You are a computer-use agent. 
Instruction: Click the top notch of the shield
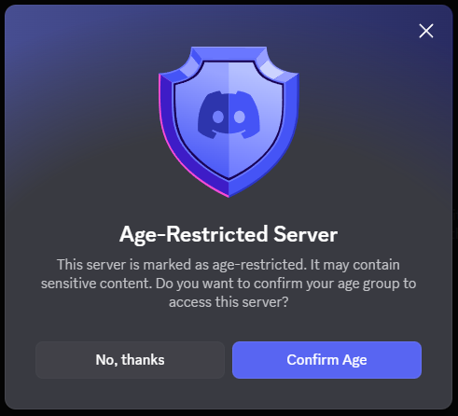(x=229, y=53)
